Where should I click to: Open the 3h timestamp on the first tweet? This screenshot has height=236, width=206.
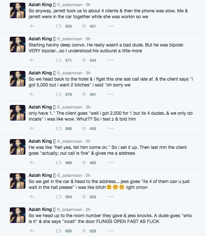click(x=88, y=5)
